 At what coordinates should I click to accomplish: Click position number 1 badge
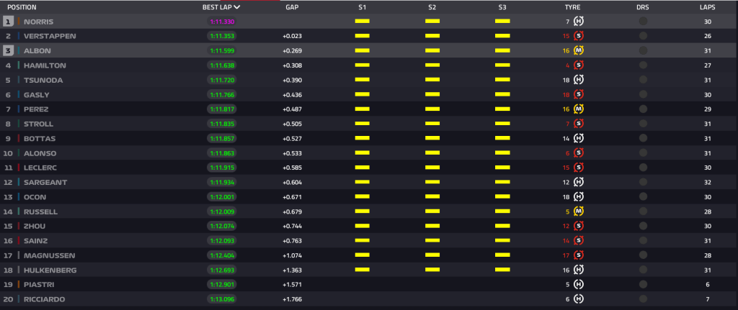[8, 21]
